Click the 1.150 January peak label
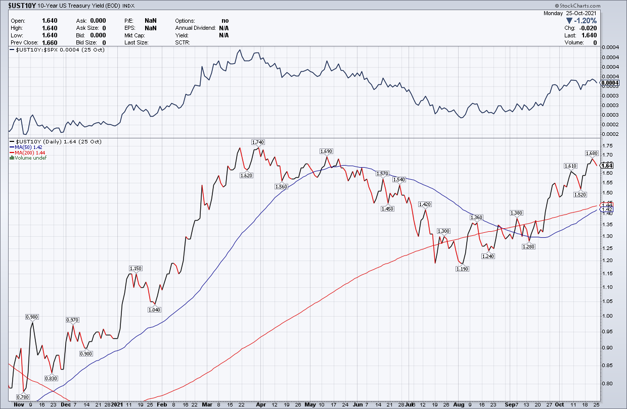The height and width of the screenshot is (409, 627). [x=136, y=268]
